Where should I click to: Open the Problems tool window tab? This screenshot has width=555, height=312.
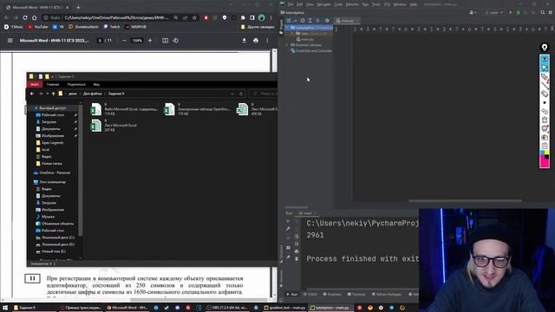332,295
